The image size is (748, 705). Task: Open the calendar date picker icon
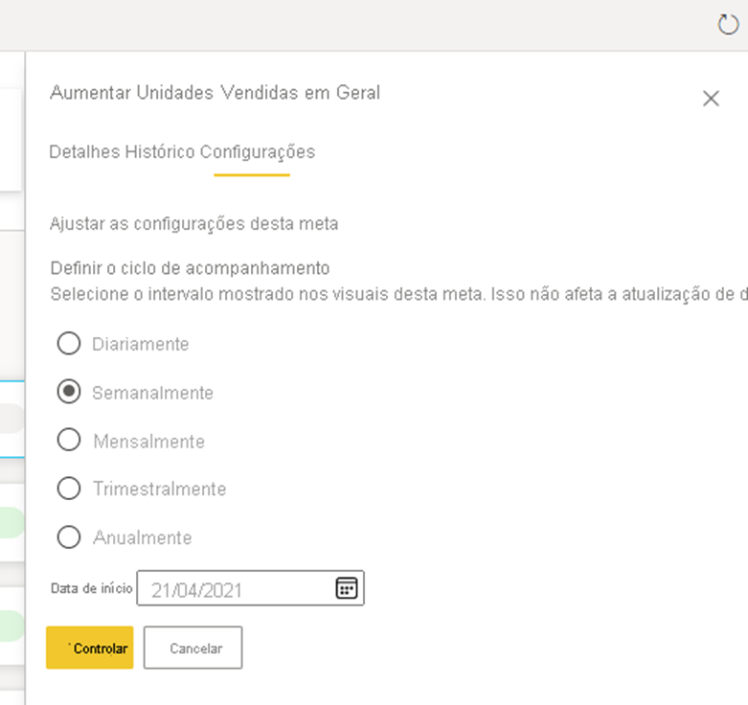[346, 588]
